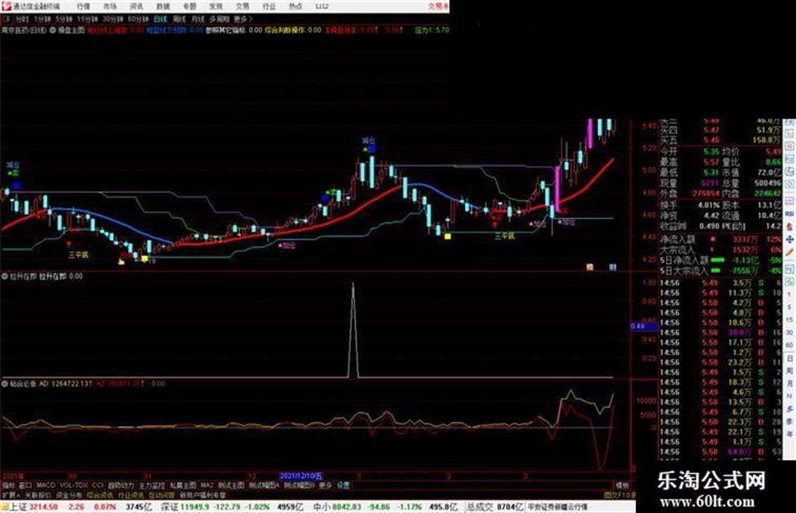Image resolution: width=796 pixels, height=513 pixels.
Task: Click the 0.49 value marker on indicator axis
Action: click(644, 326)
